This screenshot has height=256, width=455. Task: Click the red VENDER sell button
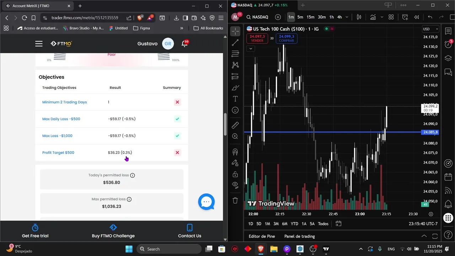pyautogui.click(x=257, y=38)
